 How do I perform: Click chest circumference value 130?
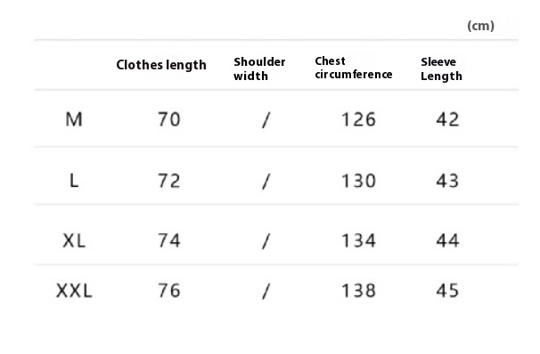click(x=358, y=181)
